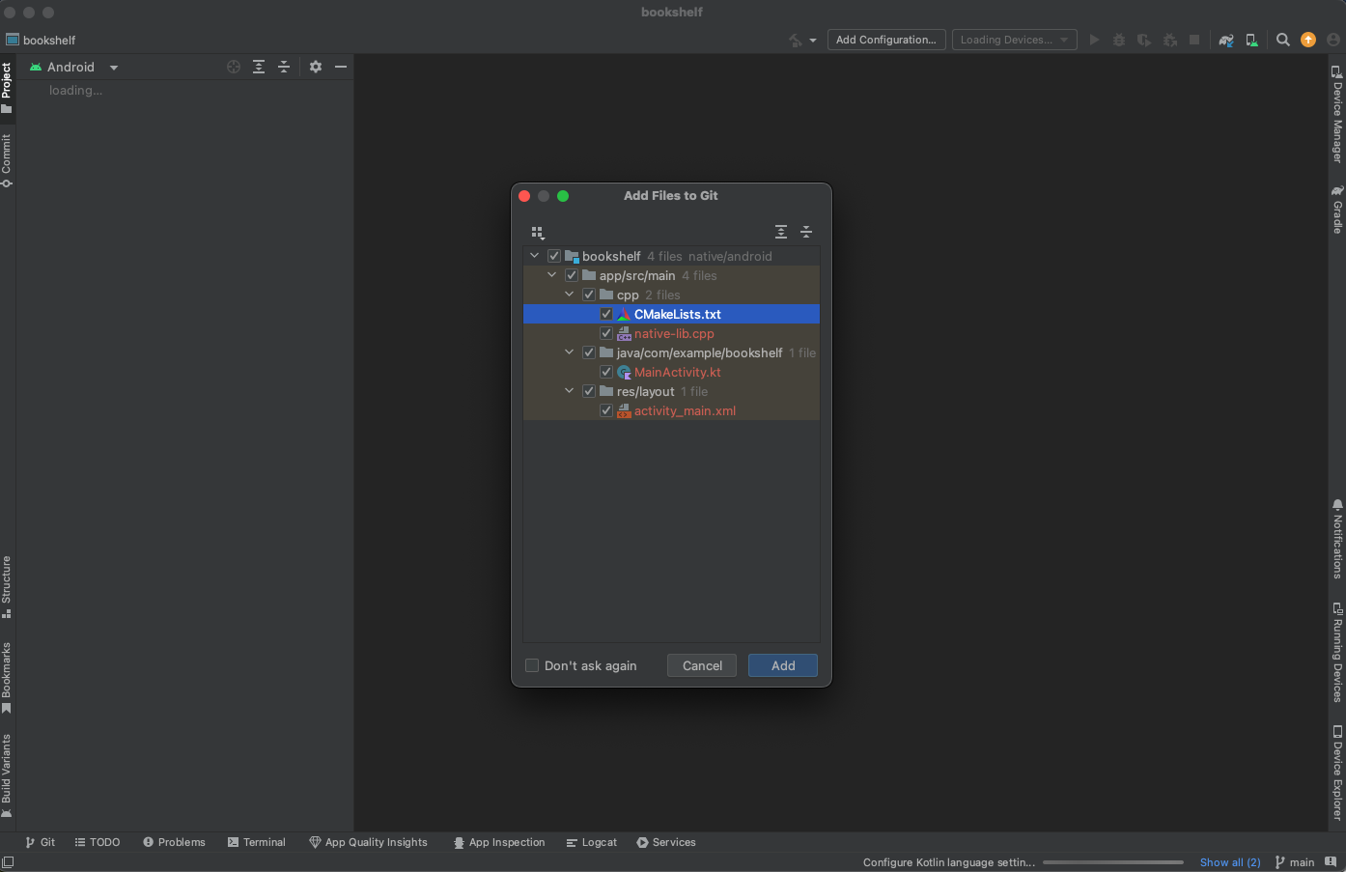Uncheck the java/com/example/bookshelf checkbox
Image resolution: width=1346 pixels, height=872 pixels.
coord(589,352)
